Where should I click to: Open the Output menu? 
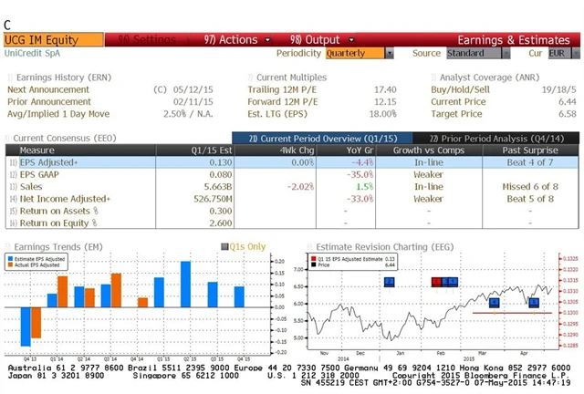(315, 40)
